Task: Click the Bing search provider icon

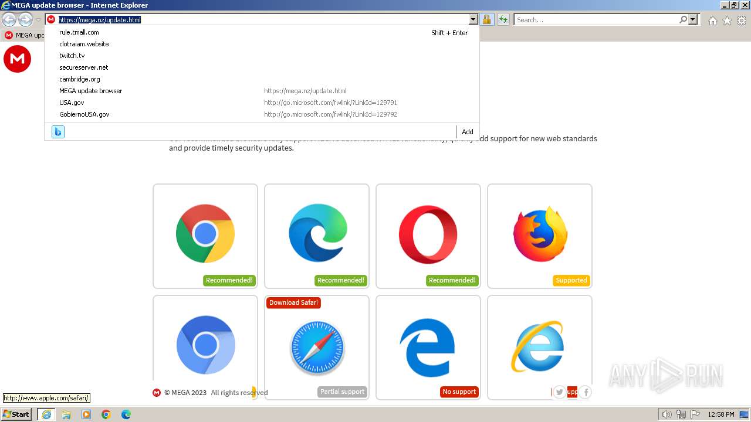Action: point(58,132)
